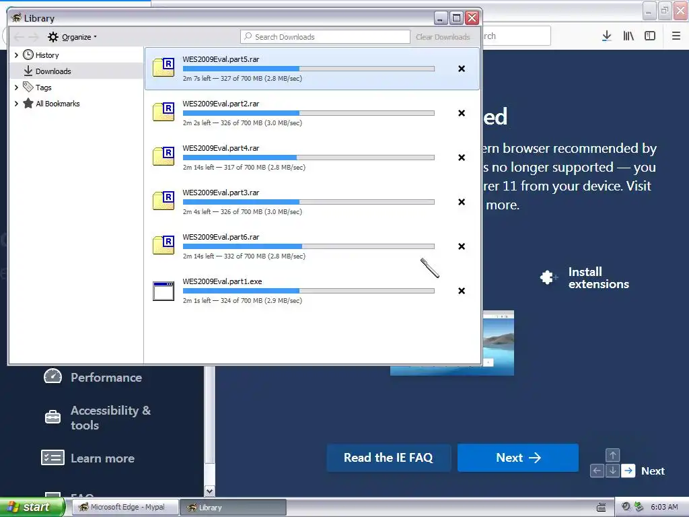The image size is (689, 517).
Task: Click the Clear Downloads button
Action: pyautogui.click(x=443, y=37)
